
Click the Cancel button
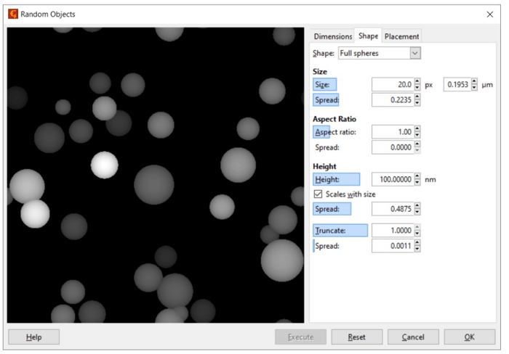413,337
